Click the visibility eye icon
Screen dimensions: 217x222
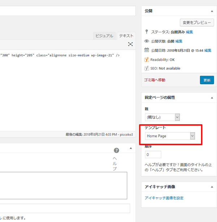[146, 41]
